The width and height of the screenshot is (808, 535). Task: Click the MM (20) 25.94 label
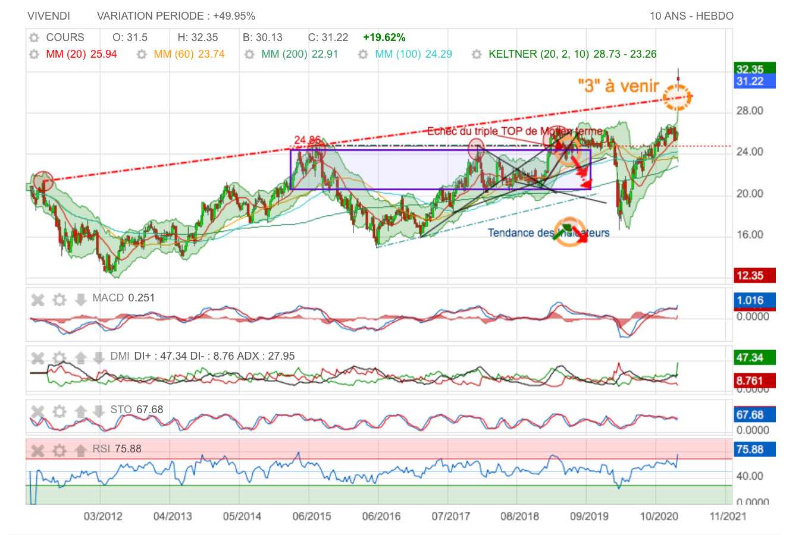pyautogui.click(x=82, y=54)
